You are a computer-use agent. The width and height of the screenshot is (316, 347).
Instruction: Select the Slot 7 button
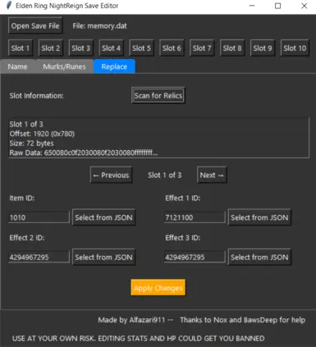click(202, 48)
